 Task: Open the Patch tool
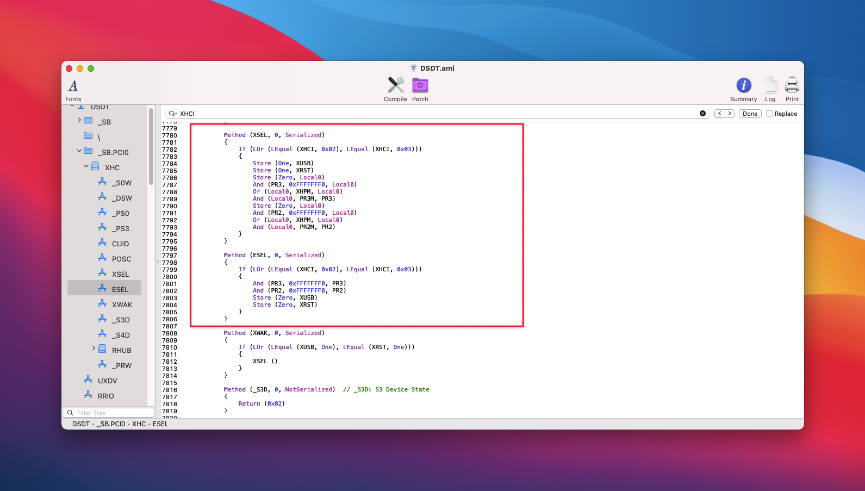click(x=420, y=86)
